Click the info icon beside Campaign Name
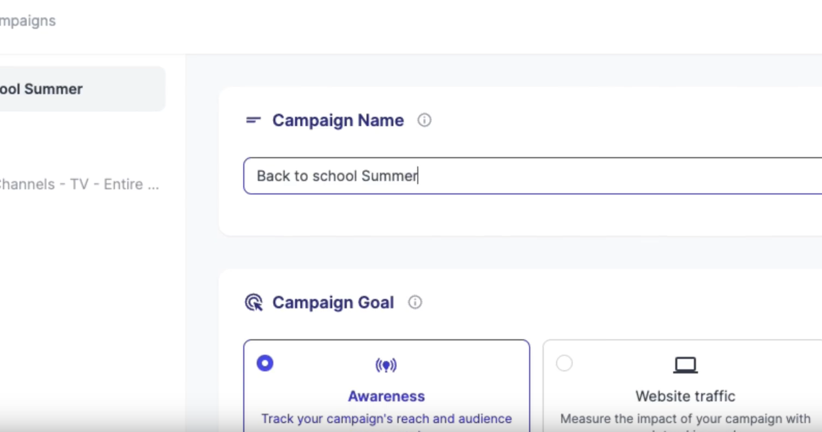 click(424, 120)
